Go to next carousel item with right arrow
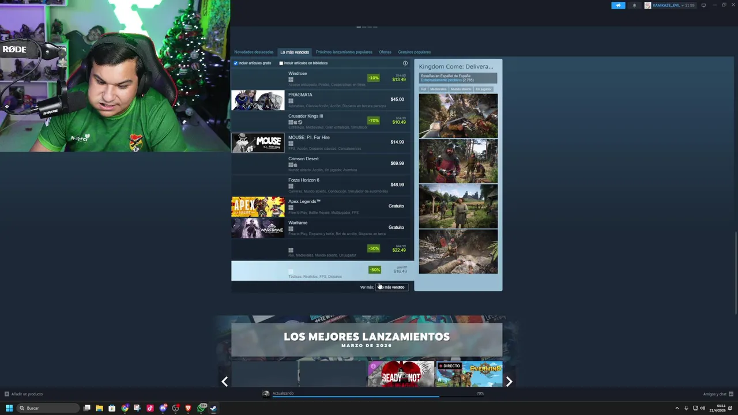This screenshot has height=415, width=738. 509,382
